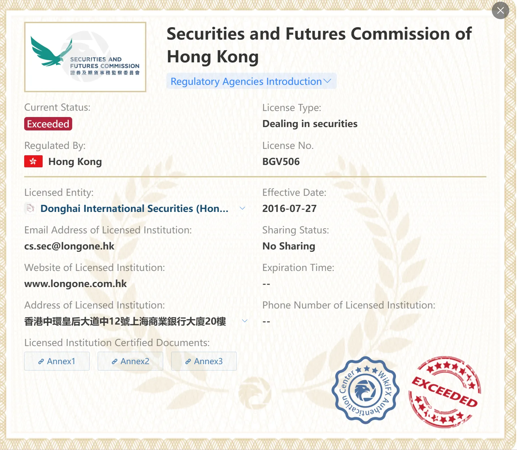517x450 pixels.
Task: Click the link icon in Annex3
Action: [188, 361]
